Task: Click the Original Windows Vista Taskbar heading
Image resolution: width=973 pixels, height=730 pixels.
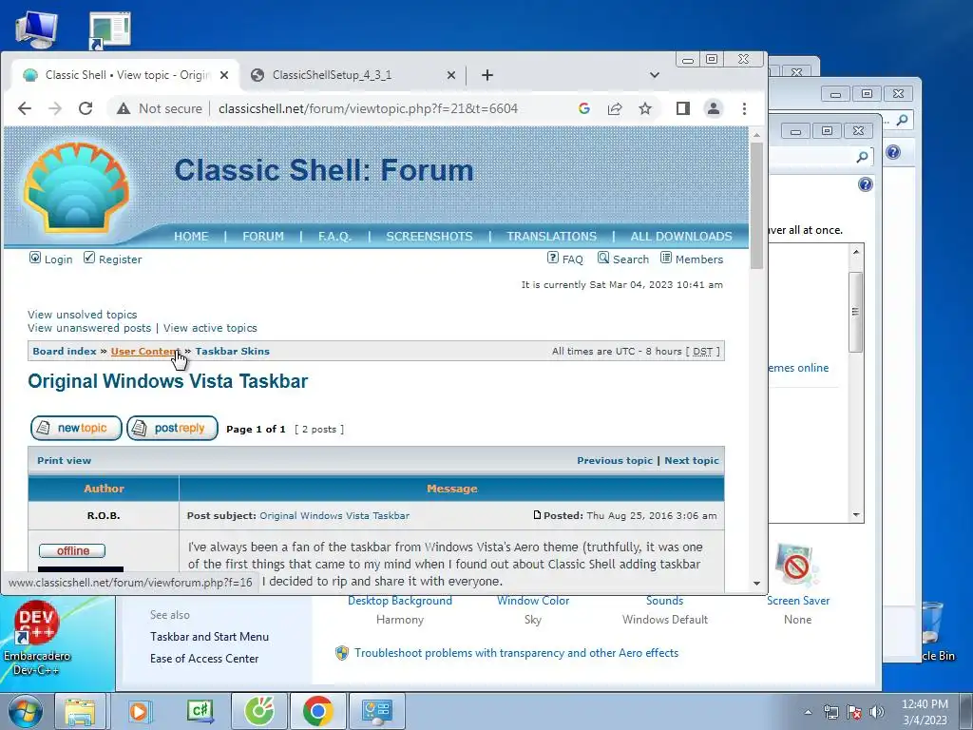Action: [x=167, y=381]
